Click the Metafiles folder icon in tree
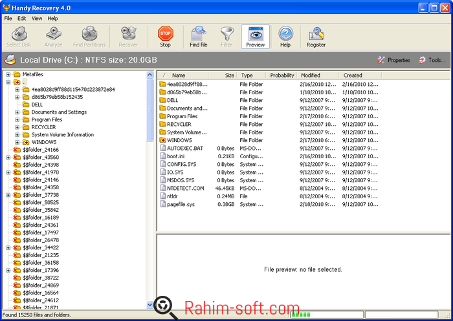The image size is (453, 321). [x=17, y=74]
